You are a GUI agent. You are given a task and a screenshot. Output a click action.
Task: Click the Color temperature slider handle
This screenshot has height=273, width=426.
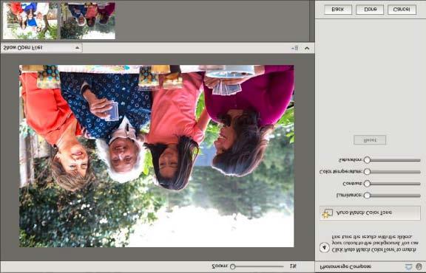coord(367,172)
